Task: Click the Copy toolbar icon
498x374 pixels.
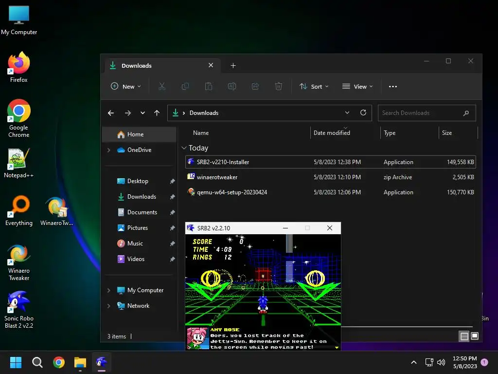Action: (x=185, y=86)
